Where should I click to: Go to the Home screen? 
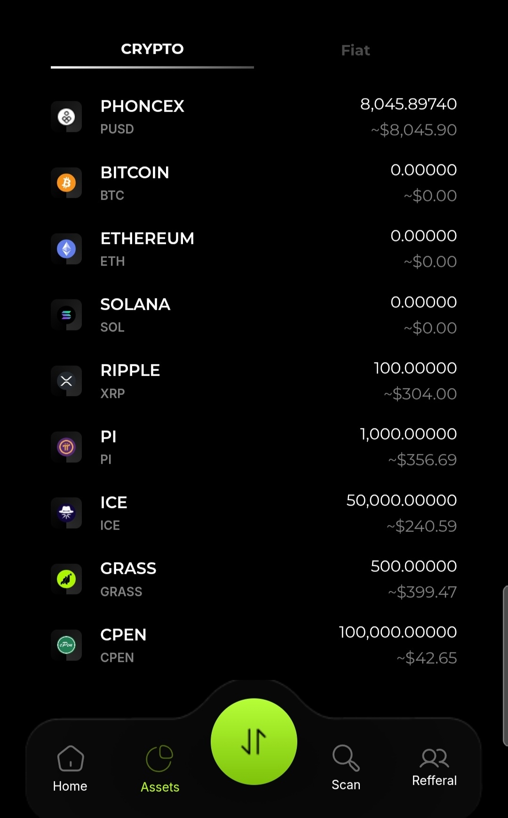click(x=70, y=768)
